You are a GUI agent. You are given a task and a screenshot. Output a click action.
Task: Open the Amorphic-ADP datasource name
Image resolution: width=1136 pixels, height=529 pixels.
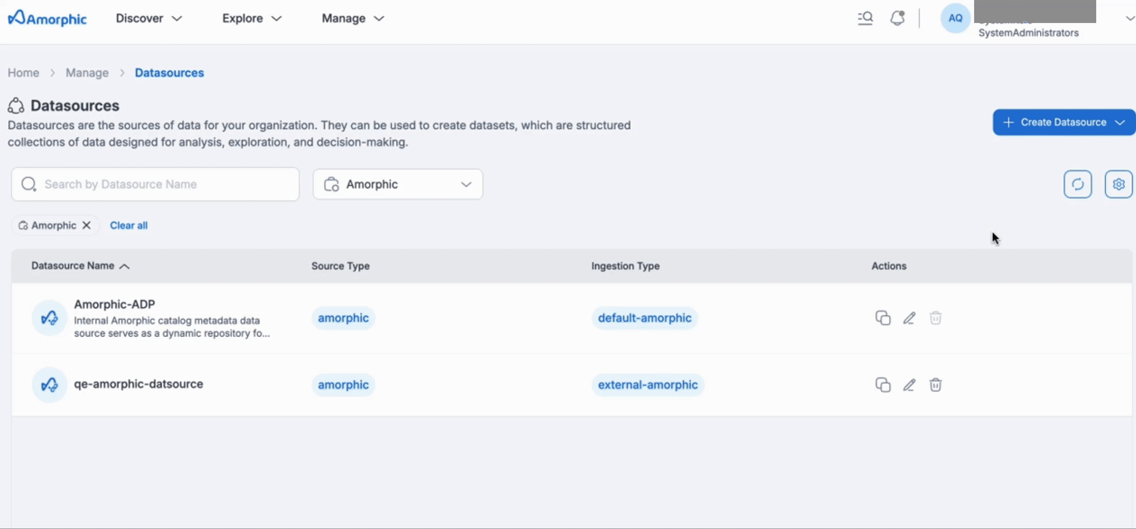115,304
